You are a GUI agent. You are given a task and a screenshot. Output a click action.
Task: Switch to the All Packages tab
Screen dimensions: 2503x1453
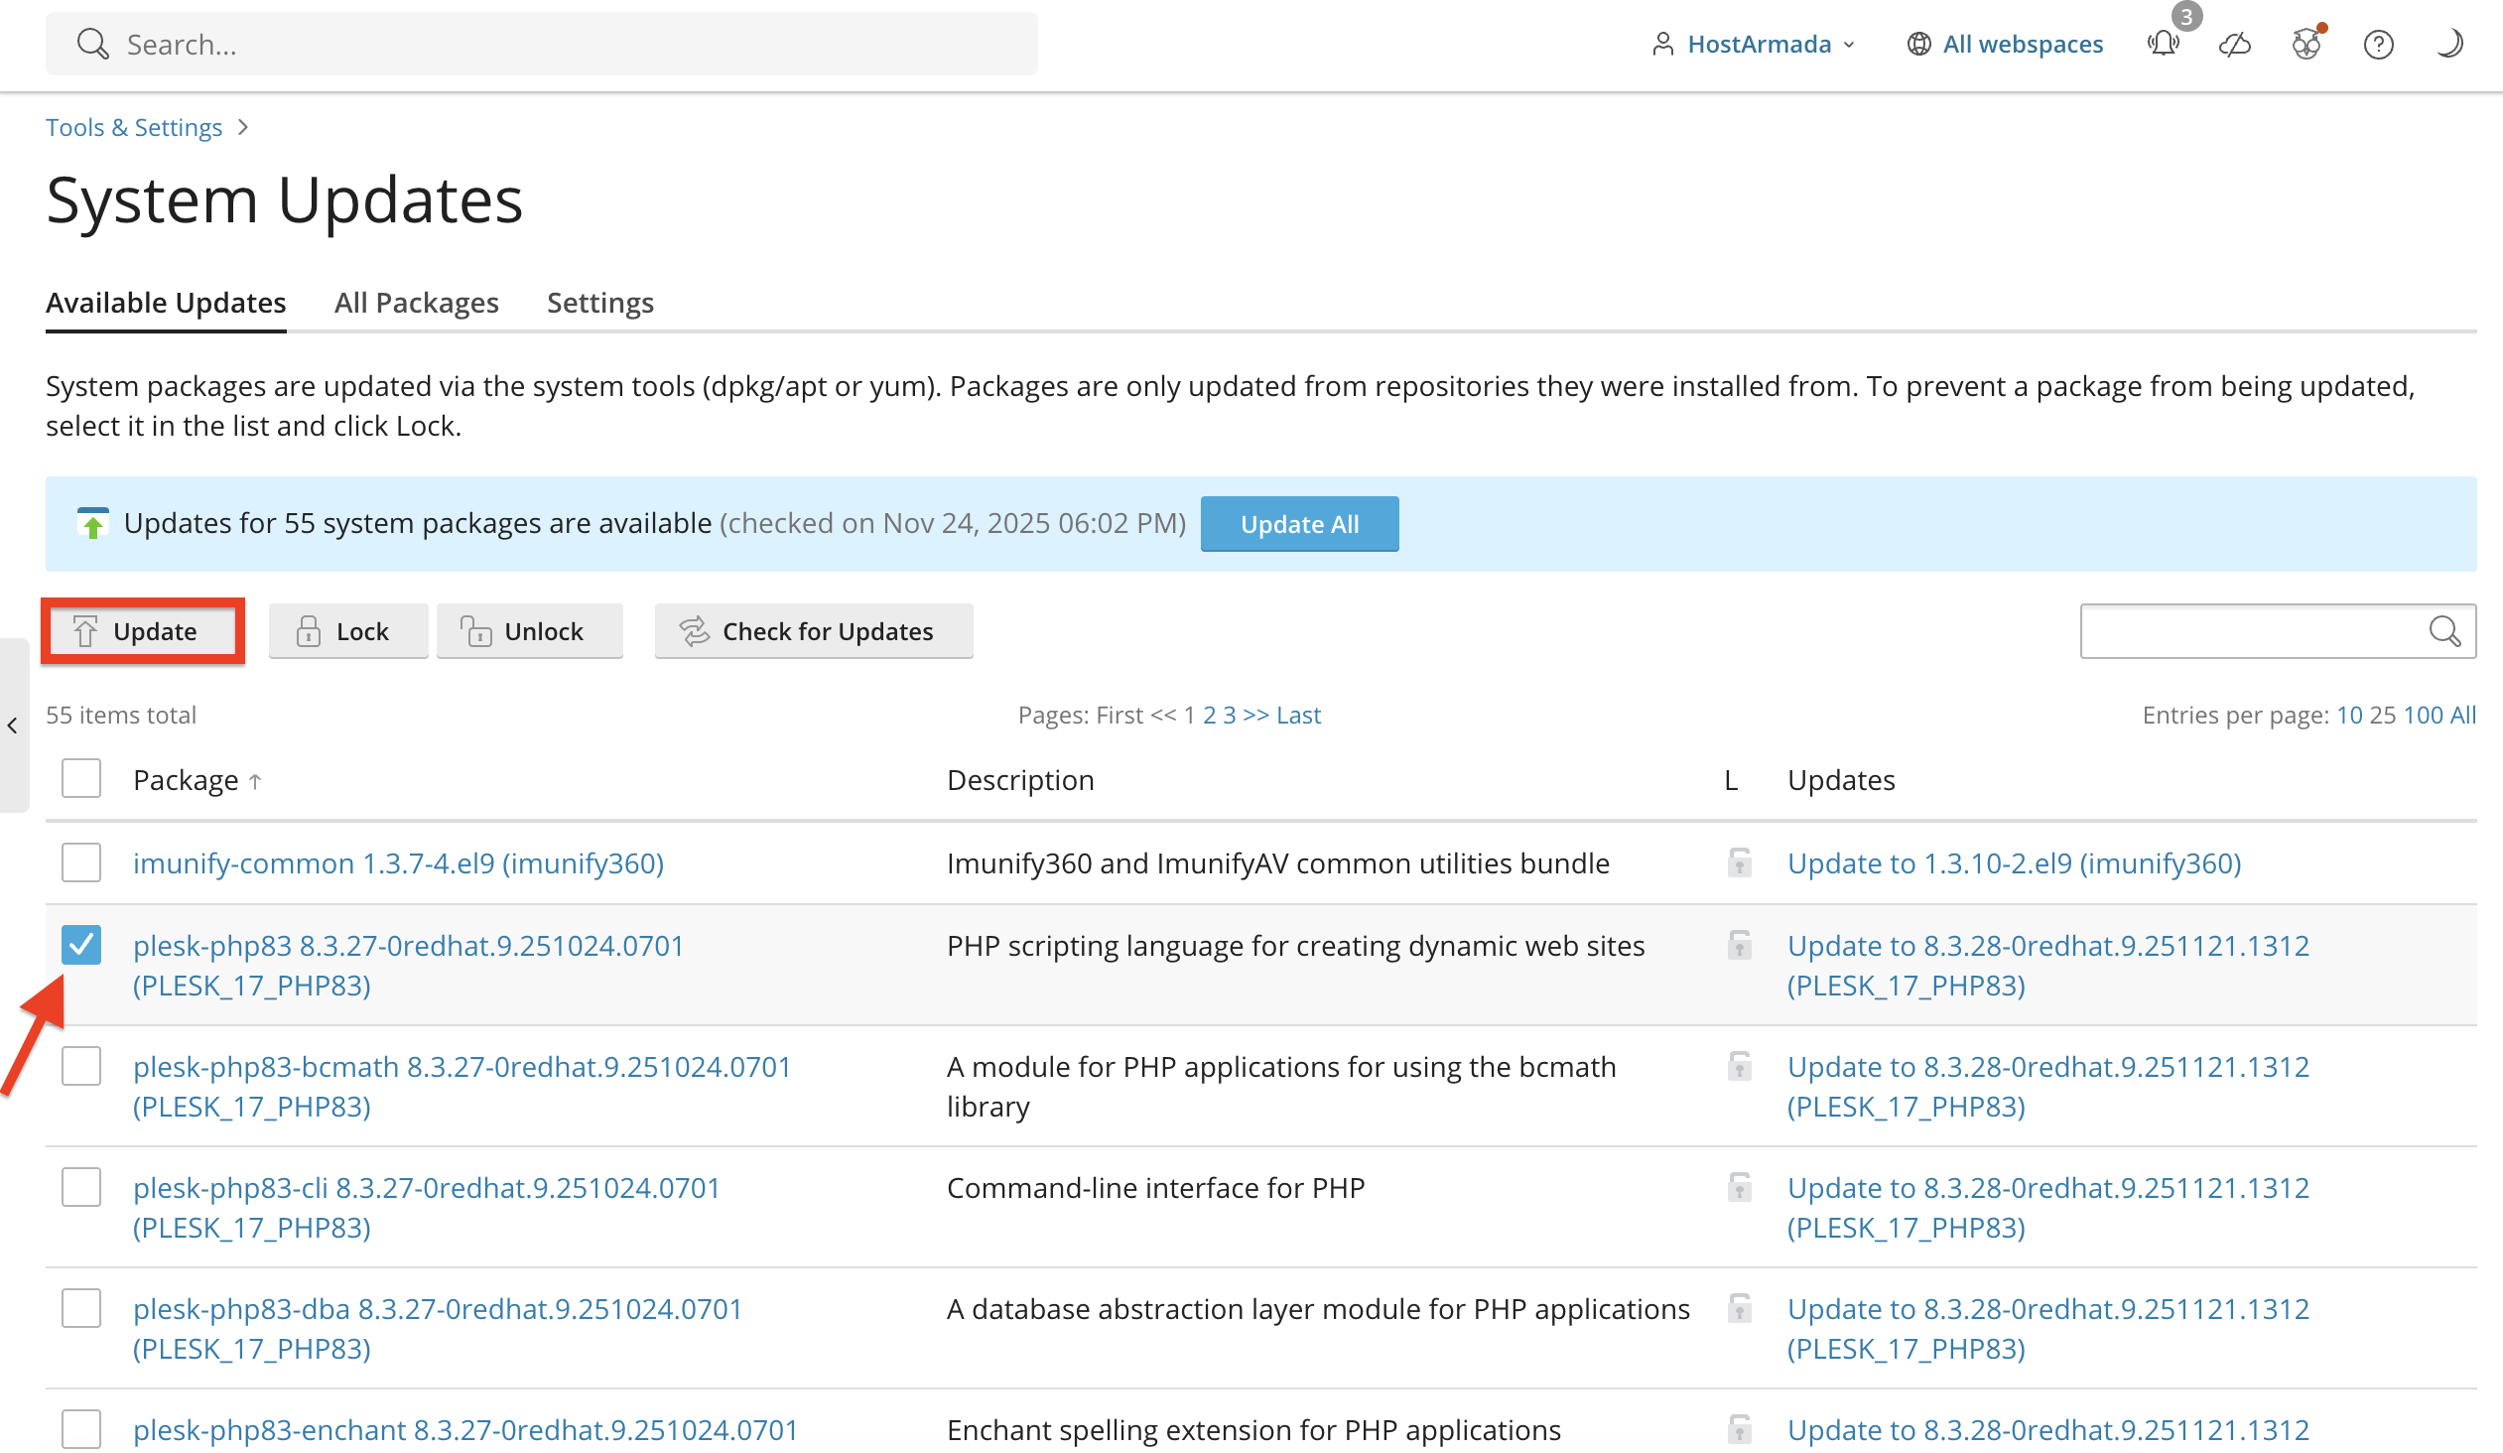(x=416, y=302)
